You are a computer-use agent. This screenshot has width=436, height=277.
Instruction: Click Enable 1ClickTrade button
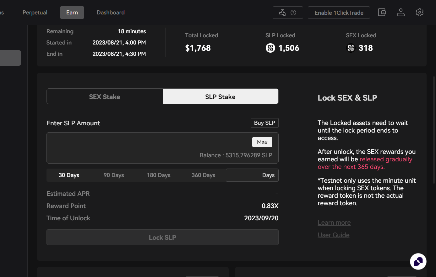pos(339,13)
